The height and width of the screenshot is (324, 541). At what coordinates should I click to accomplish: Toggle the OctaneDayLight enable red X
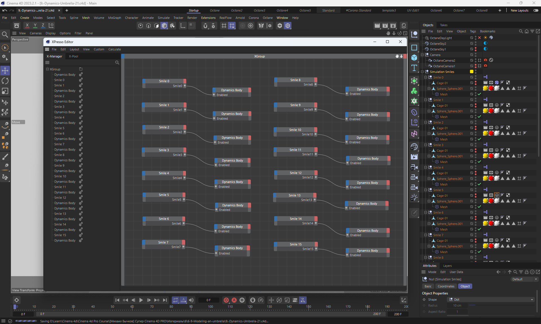[x=479, y=38]
